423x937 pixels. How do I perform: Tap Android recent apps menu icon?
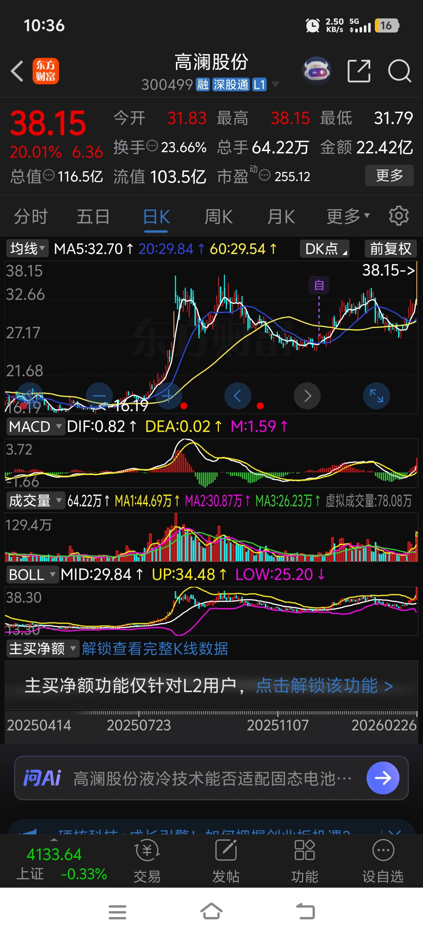[x=117, y=912]
